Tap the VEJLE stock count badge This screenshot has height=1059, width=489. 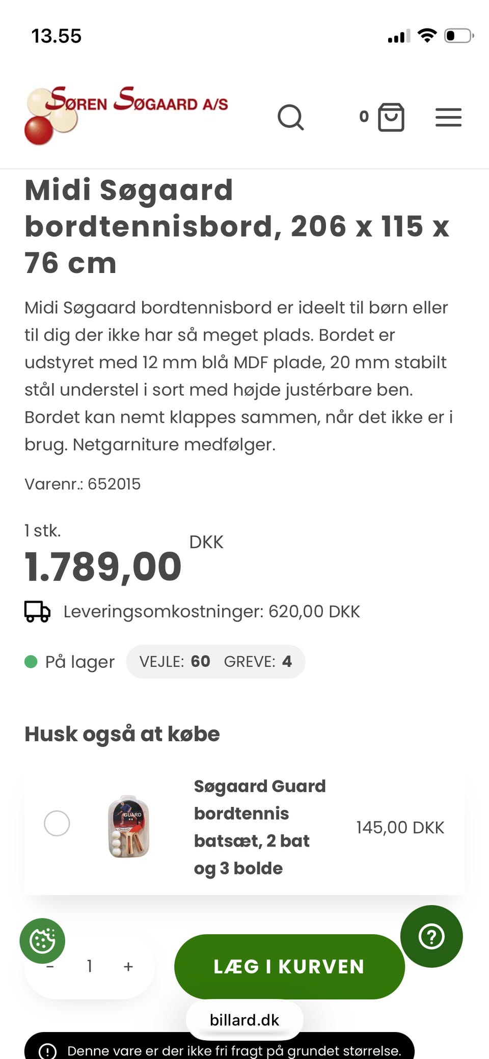(x=175, y=661)
